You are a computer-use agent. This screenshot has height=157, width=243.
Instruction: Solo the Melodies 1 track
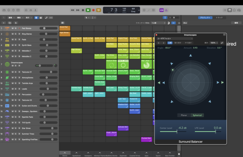coord(16,51)
